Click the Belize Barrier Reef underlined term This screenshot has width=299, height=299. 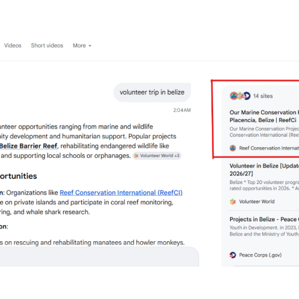click(x=29, y=146)
